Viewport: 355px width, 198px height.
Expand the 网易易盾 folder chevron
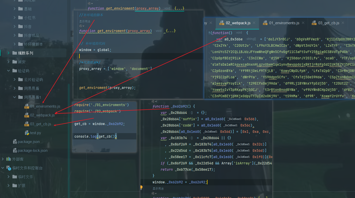[x=15, y=88]
